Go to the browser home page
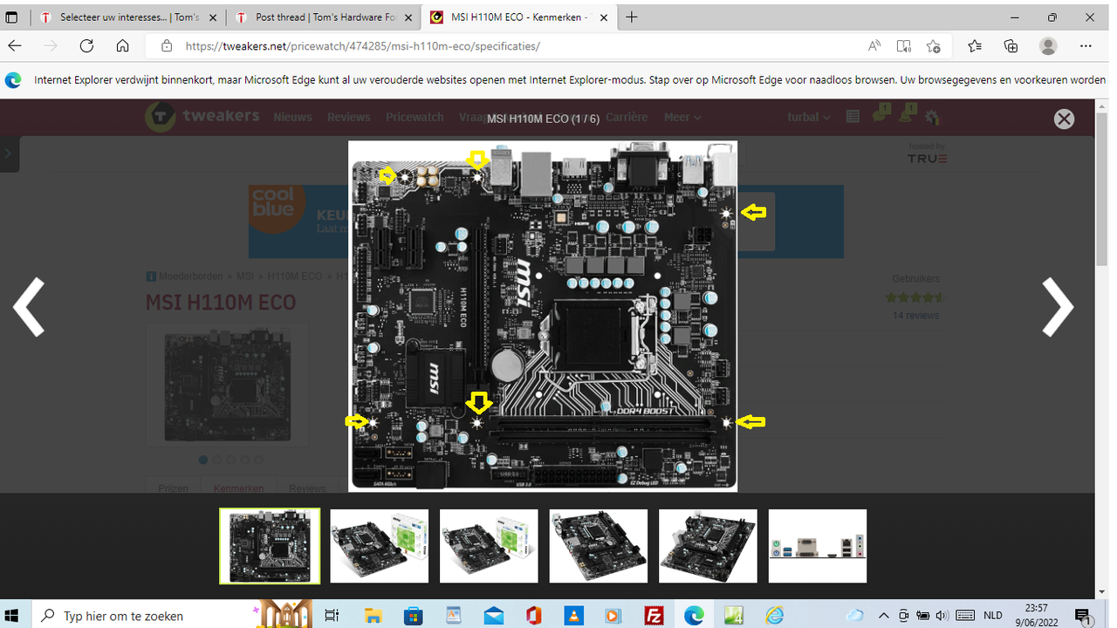Screen dimensions: 1117x628 coord(123,46)
